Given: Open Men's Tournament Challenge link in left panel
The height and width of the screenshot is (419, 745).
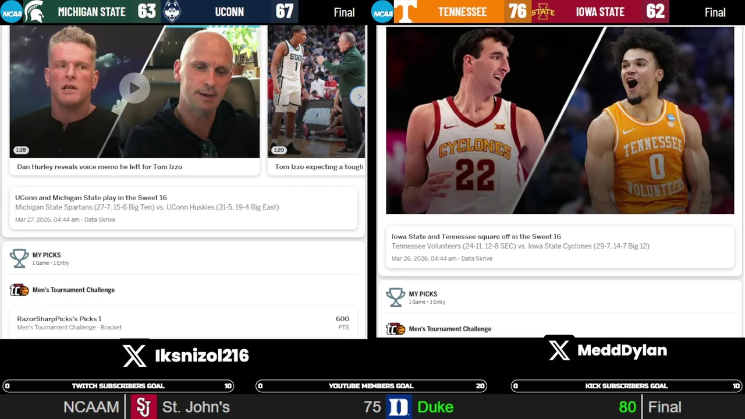Looking at the screenshot, I should pos(73,290).
